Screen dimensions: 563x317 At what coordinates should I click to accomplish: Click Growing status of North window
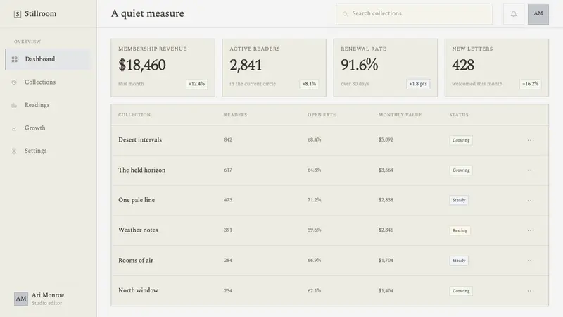(x=461, y=291)
